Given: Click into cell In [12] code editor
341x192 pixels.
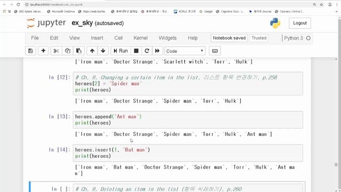Looking at the screenshot, I should point(188,84).
